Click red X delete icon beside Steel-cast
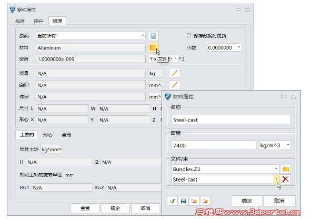The width and height of the screenshot is (311, 219). [285, 180]
